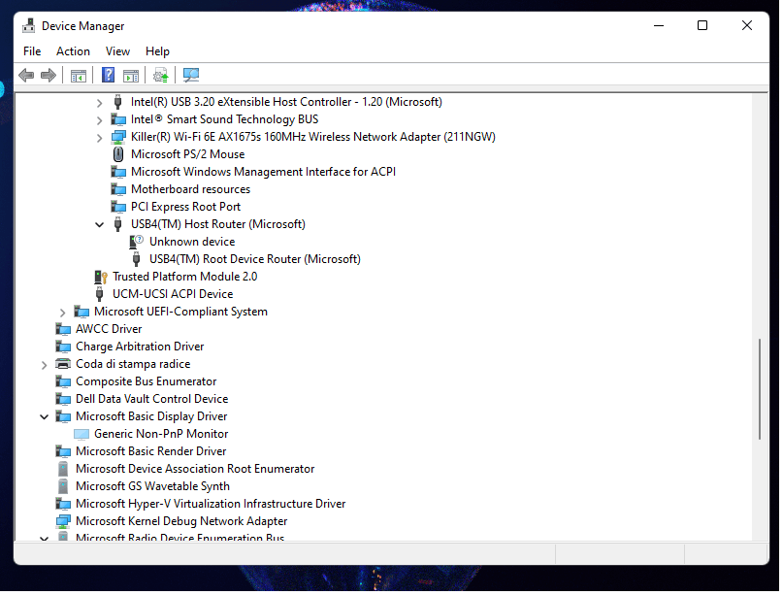The width and height of the screenshot is (783, 595).
Task: Open the File menu
Action: (x=32, y=51)
